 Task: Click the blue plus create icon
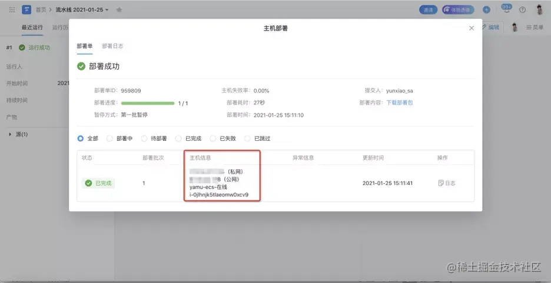(x=486, y=10)
